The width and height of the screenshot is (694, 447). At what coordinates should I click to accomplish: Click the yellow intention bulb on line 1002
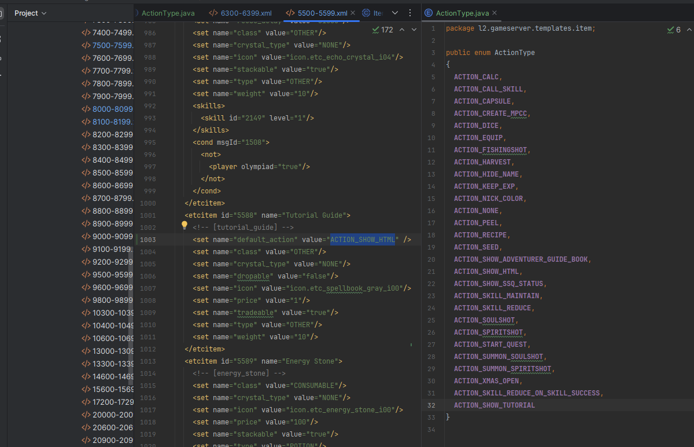[184, 225]
